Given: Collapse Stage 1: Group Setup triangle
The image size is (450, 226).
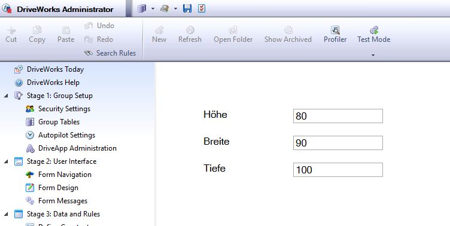Looking at the screenshot, I should (6, 96).
